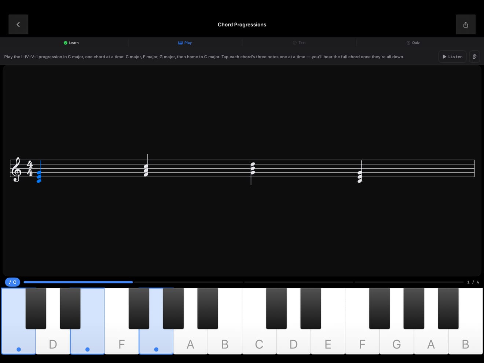Tap the black key between upper F and G

coord(379,308)
